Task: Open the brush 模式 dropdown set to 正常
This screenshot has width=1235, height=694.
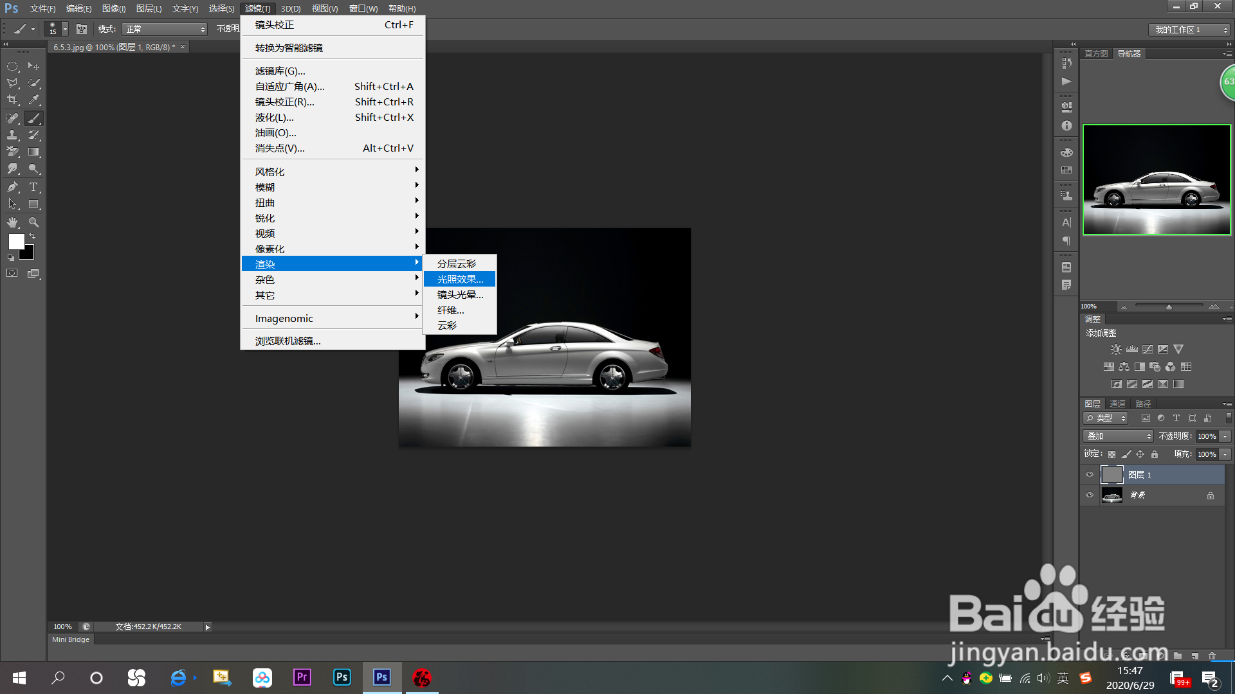Action: 165,29
